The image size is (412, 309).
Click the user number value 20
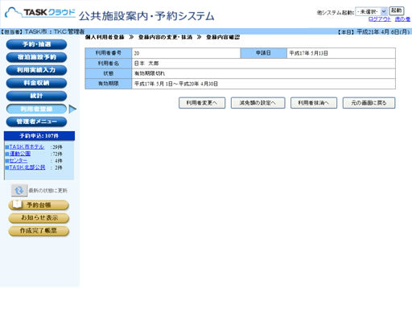pyautogui.click(x=137, y=53)
